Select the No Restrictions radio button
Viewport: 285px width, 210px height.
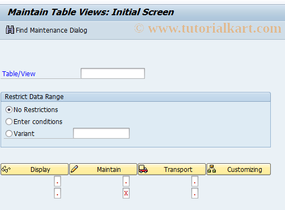click(x=9, y=110)
